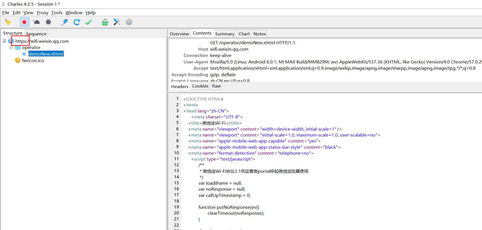Viewport: 482px width, 230px height.
Task: Click the var loadIframe = null line
Action: [x=220, y=183]
